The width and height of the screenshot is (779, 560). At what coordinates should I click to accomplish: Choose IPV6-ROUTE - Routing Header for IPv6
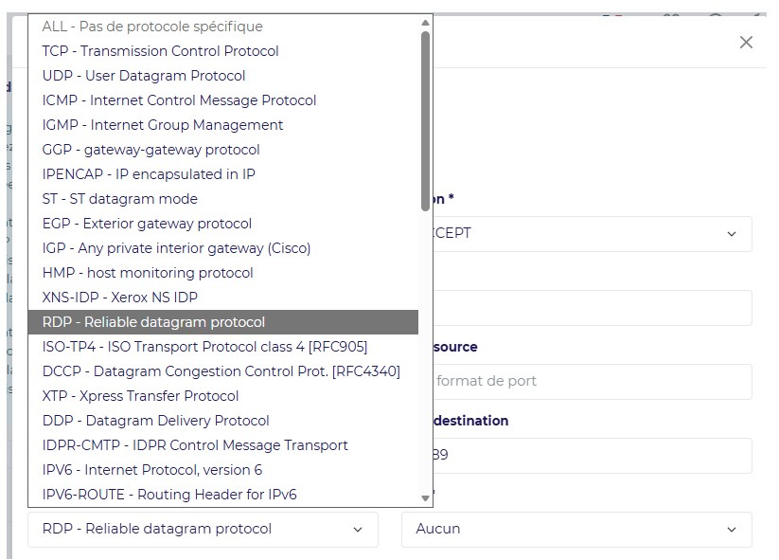point(223,495)
